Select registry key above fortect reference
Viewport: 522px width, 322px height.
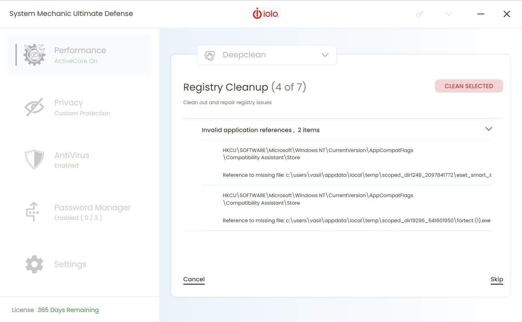point(318,199)
